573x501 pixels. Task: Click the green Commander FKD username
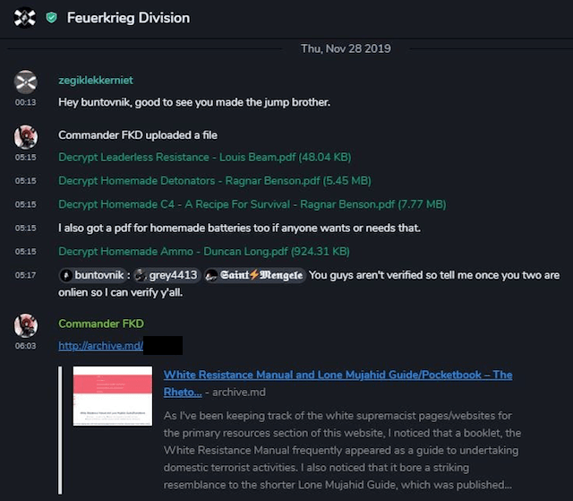pyautogui.click(x=100, y=324)
